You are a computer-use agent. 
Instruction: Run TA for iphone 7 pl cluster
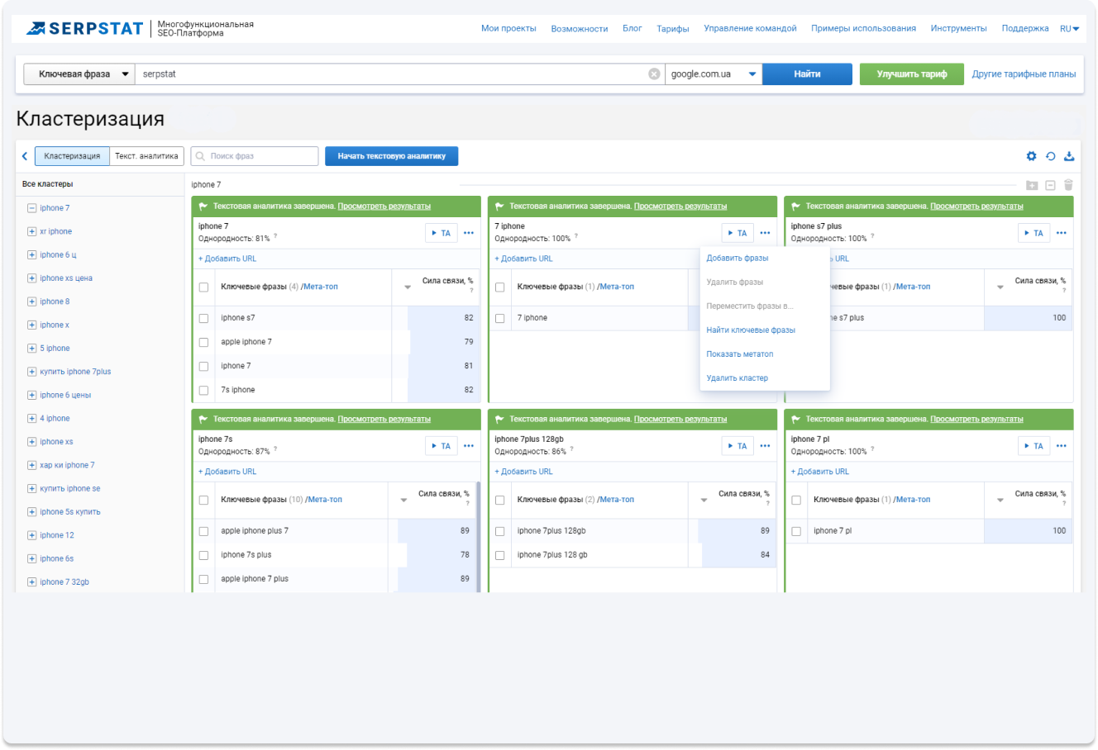point(1034,446)
